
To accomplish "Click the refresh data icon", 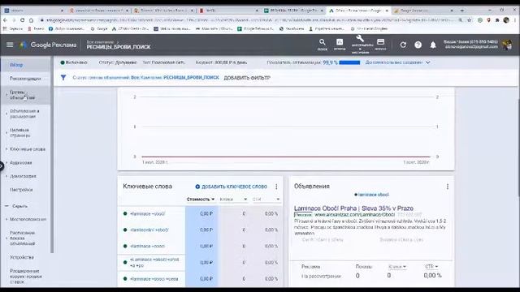I will pyautogui.click(x=403, y=45).
